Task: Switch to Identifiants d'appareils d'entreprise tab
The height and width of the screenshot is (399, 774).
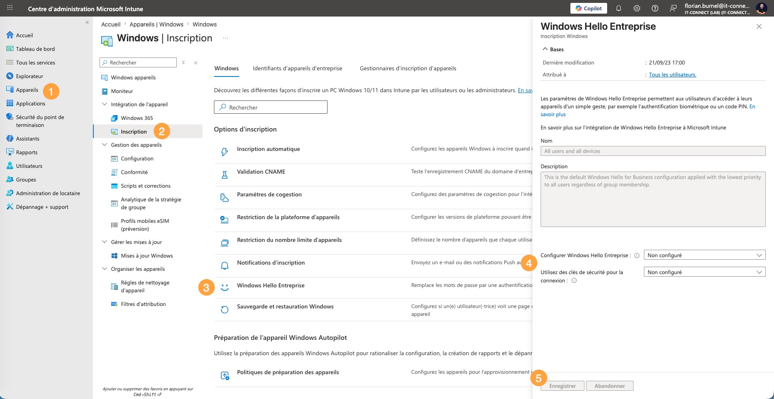Action: pyautogui.click(x=297, y=68)
